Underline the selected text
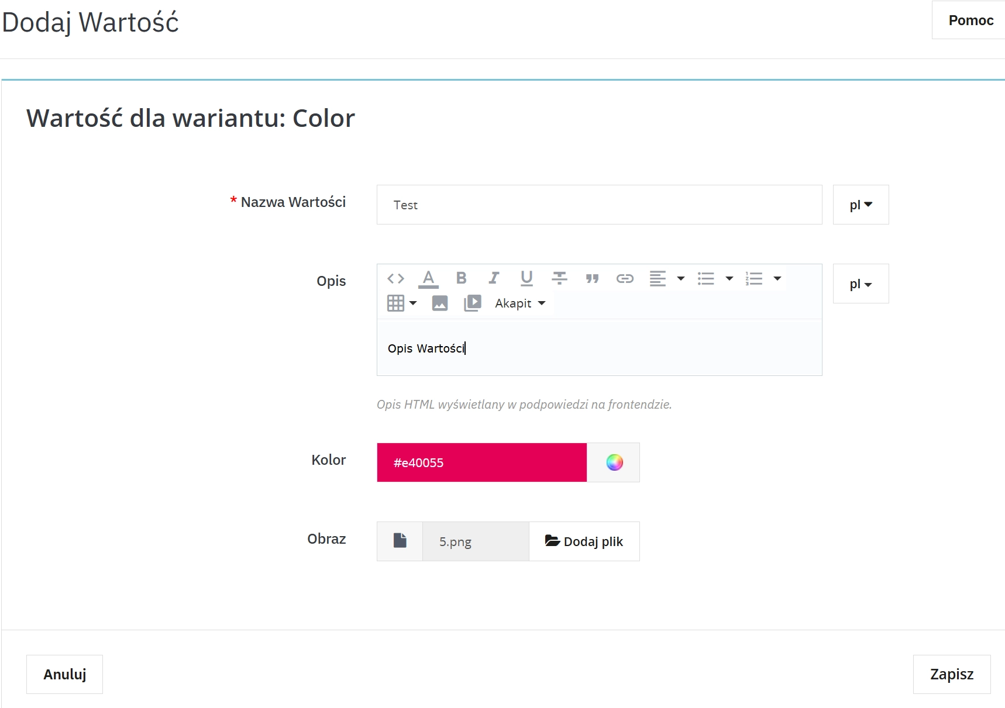 (x=526, y=278)
